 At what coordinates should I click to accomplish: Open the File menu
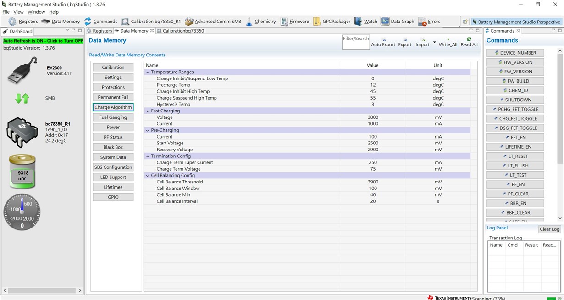click(x=6, y=12)
